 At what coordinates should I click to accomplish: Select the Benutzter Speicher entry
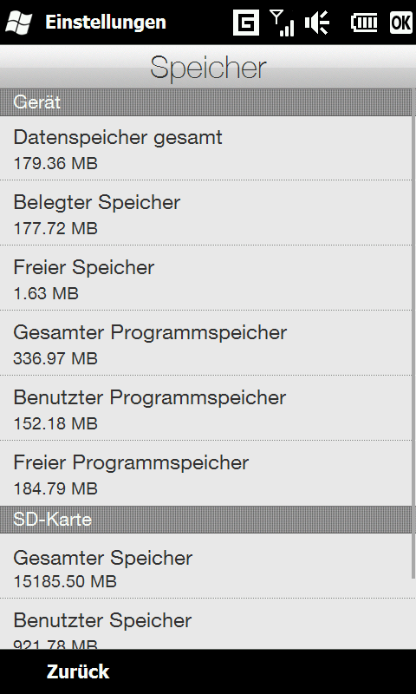click(x=206, y=625)
